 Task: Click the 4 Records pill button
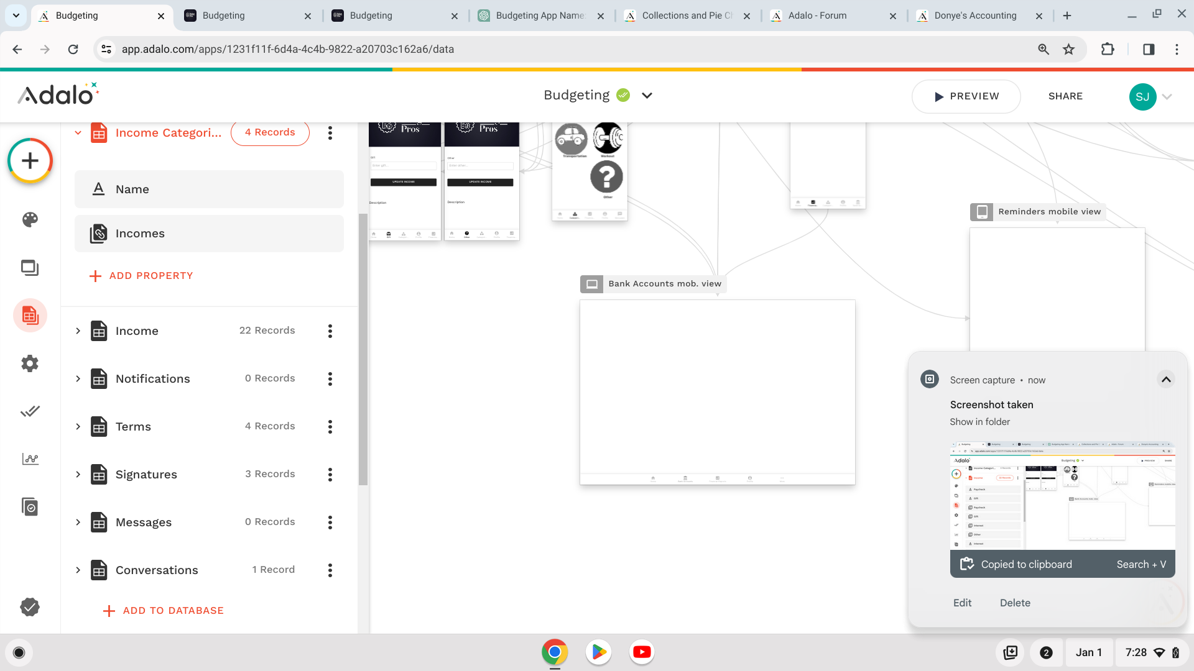pyautogui.click(x=270, y=132)
